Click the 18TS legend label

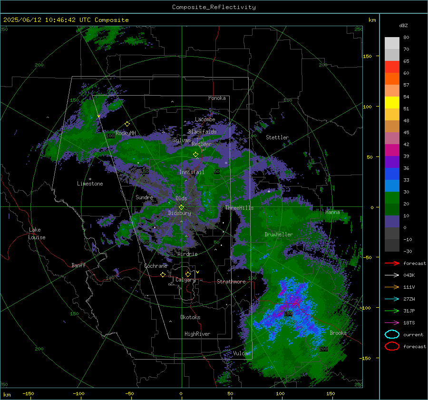[x=409, y=323]
